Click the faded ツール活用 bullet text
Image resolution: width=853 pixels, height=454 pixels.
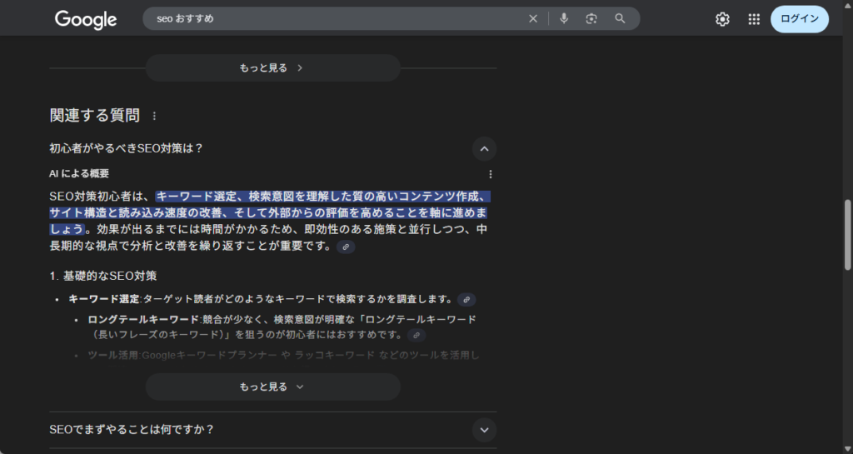tap(113, 355)
